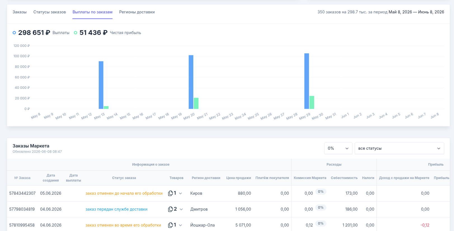Viewport: 454px width, 231px height.
Task: Open the все статусы dropdown
Action: click(x=399, y=148)
